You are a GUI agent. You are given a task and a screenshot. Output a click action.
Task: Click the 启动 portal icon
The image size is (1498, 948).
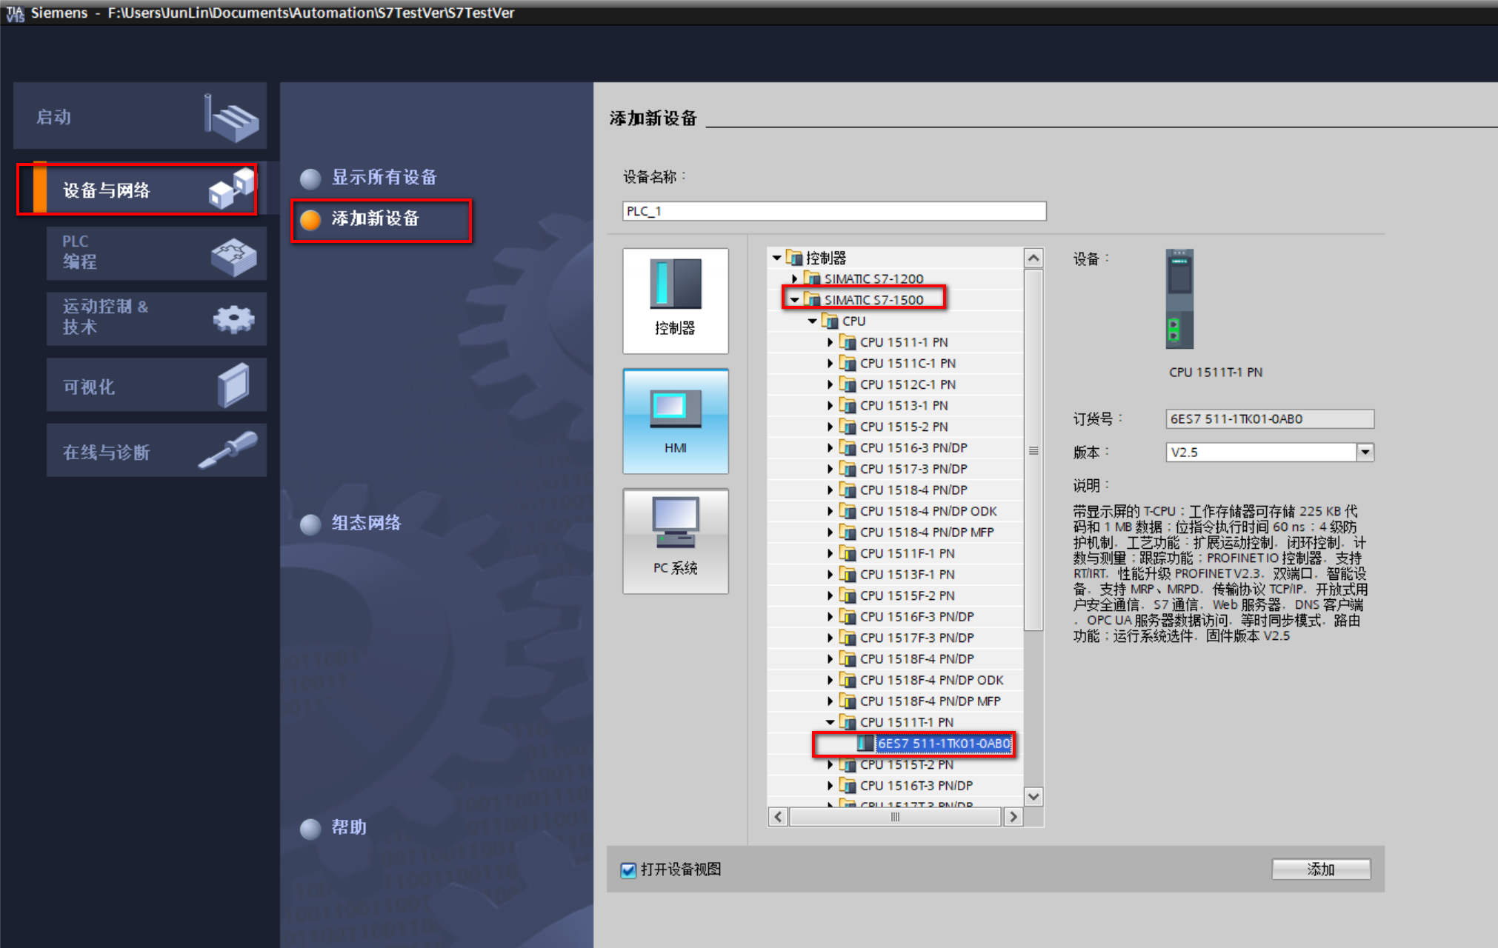pyautogui.click(x=231, y=117)
